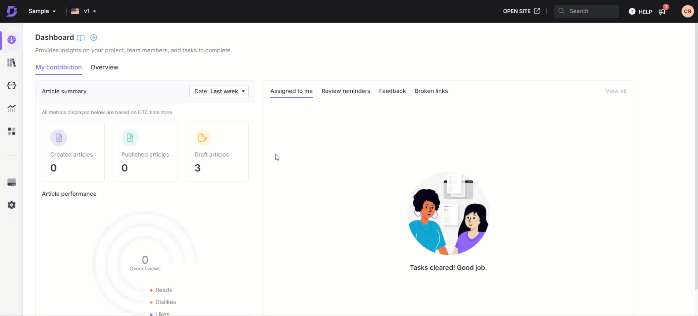Open the Documentation library icon in sidebar

click(11, 63)
